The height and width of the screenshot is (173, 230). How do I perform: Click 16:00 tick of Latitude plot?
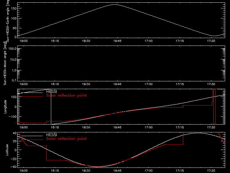tap(24, 171)
